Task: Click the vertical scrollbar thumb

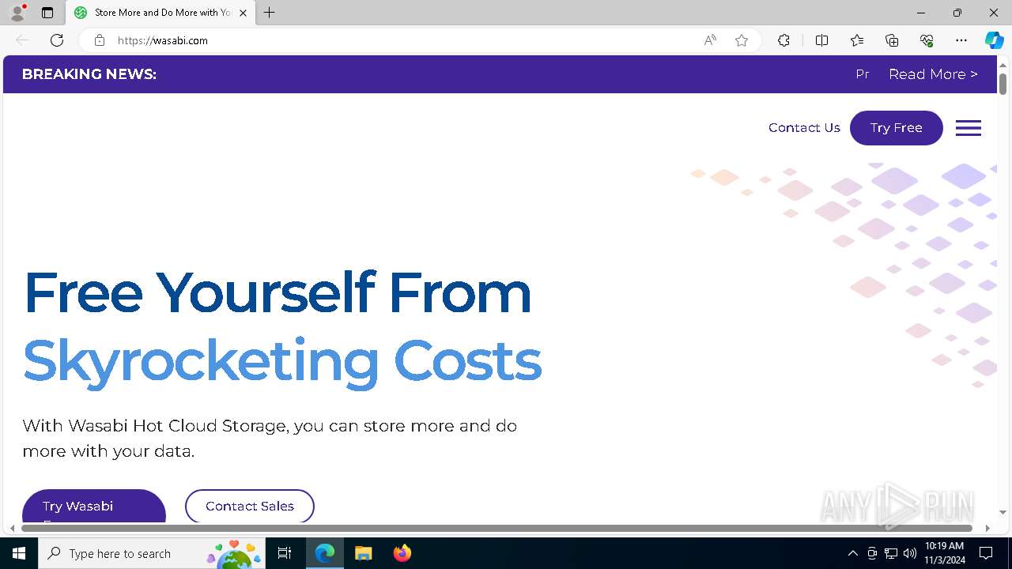Action: pyautogui.click(x=1003, y=83)
